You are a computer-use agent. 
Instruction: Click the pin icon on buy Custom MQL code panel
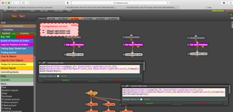point(44,63)
